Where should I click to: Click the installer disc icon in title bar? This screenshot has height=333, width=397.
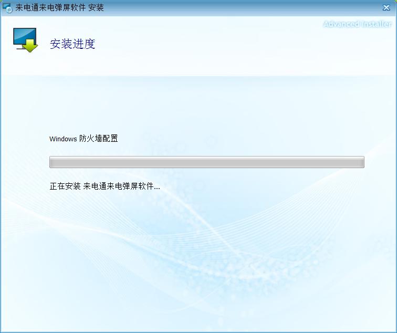[x=7, y=8]
